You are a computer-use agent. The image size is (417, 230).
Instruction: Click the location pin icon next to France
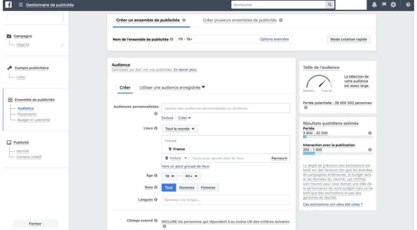pyautogui.click(x=170, y=149)
